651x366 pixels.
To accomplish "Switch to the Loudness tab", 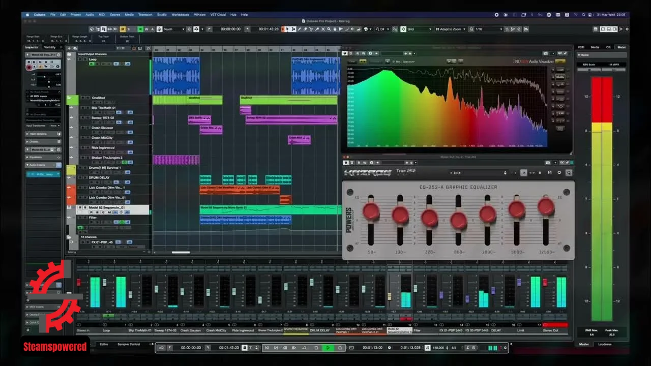I will tap(605, 344).
